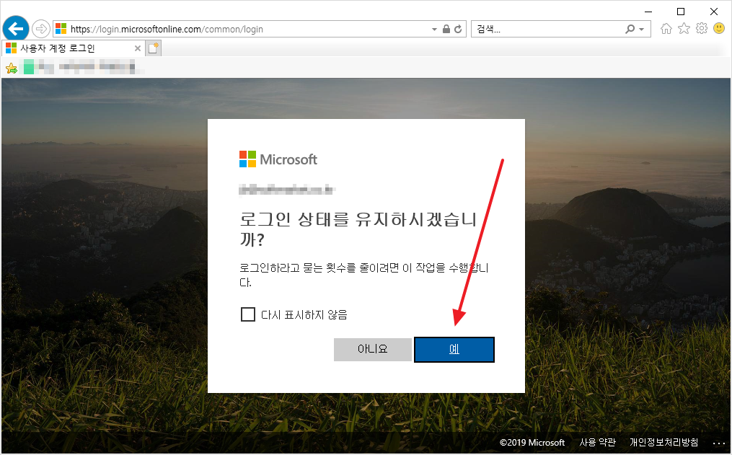The image size is (732, 455).
Task: Expand the search provider dropdown arrow
Action: click(x=641, y=30)
